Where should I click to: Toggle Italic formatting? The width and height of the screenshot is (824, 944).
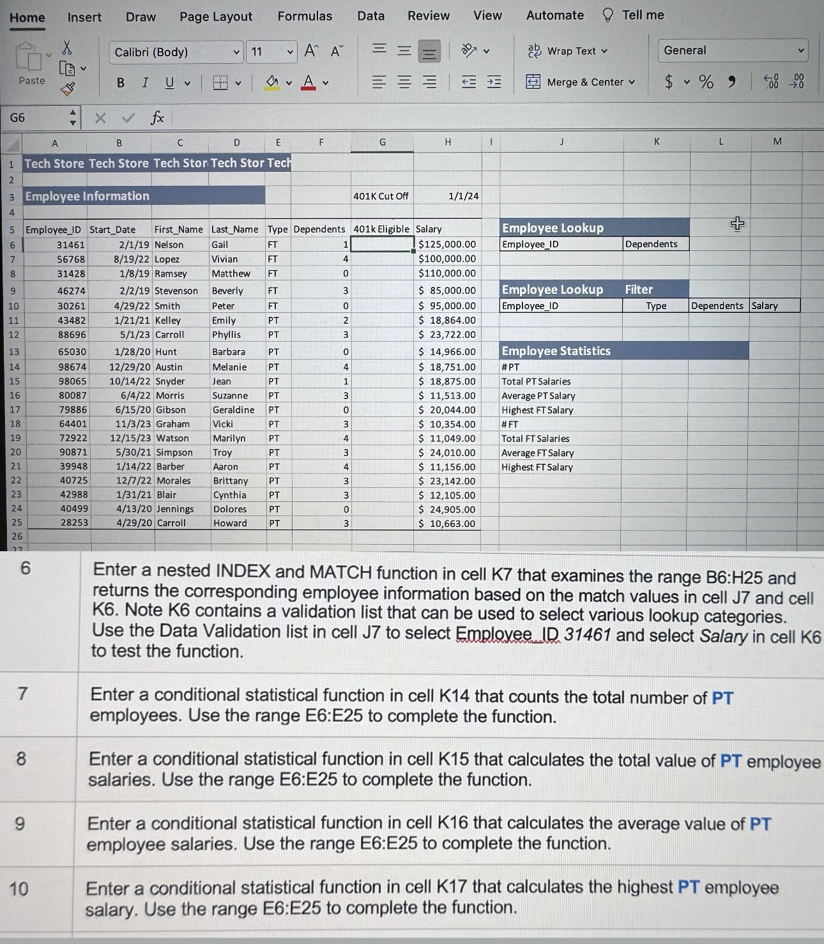[145, 82]
